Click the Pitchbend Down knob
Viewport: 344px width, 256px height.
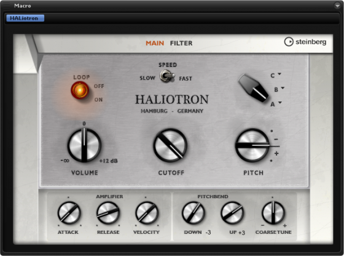[193, 213]
